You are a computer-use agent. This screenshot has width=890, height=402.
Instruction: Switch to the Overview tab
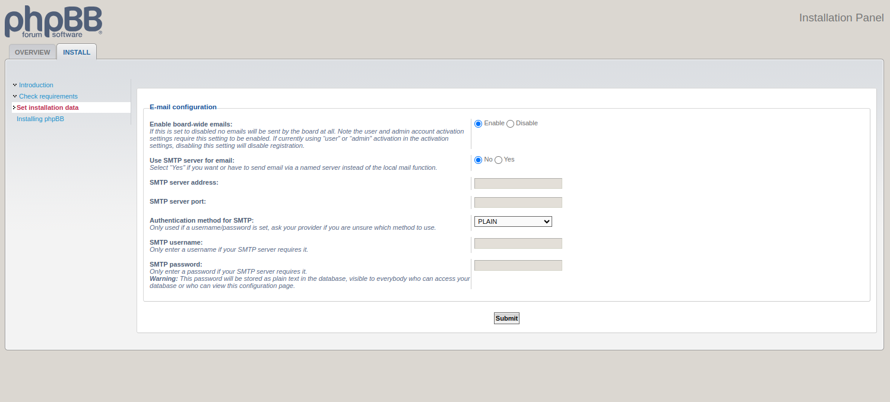[x=33, y=52]
